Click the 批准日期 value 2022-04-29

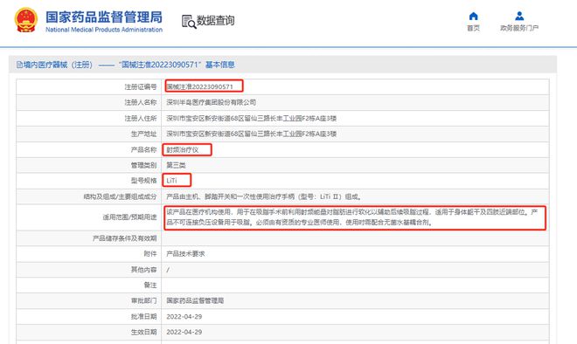coord(184,316)
